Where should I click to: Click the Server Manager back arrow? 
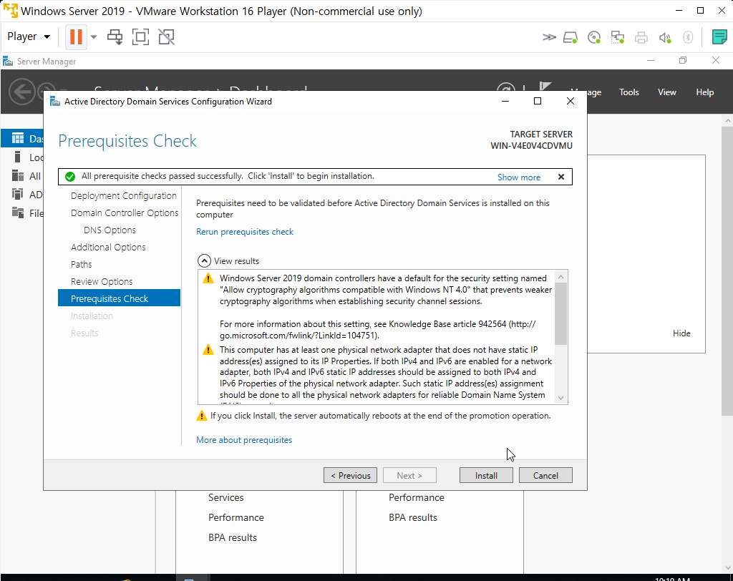coord(21,92)
